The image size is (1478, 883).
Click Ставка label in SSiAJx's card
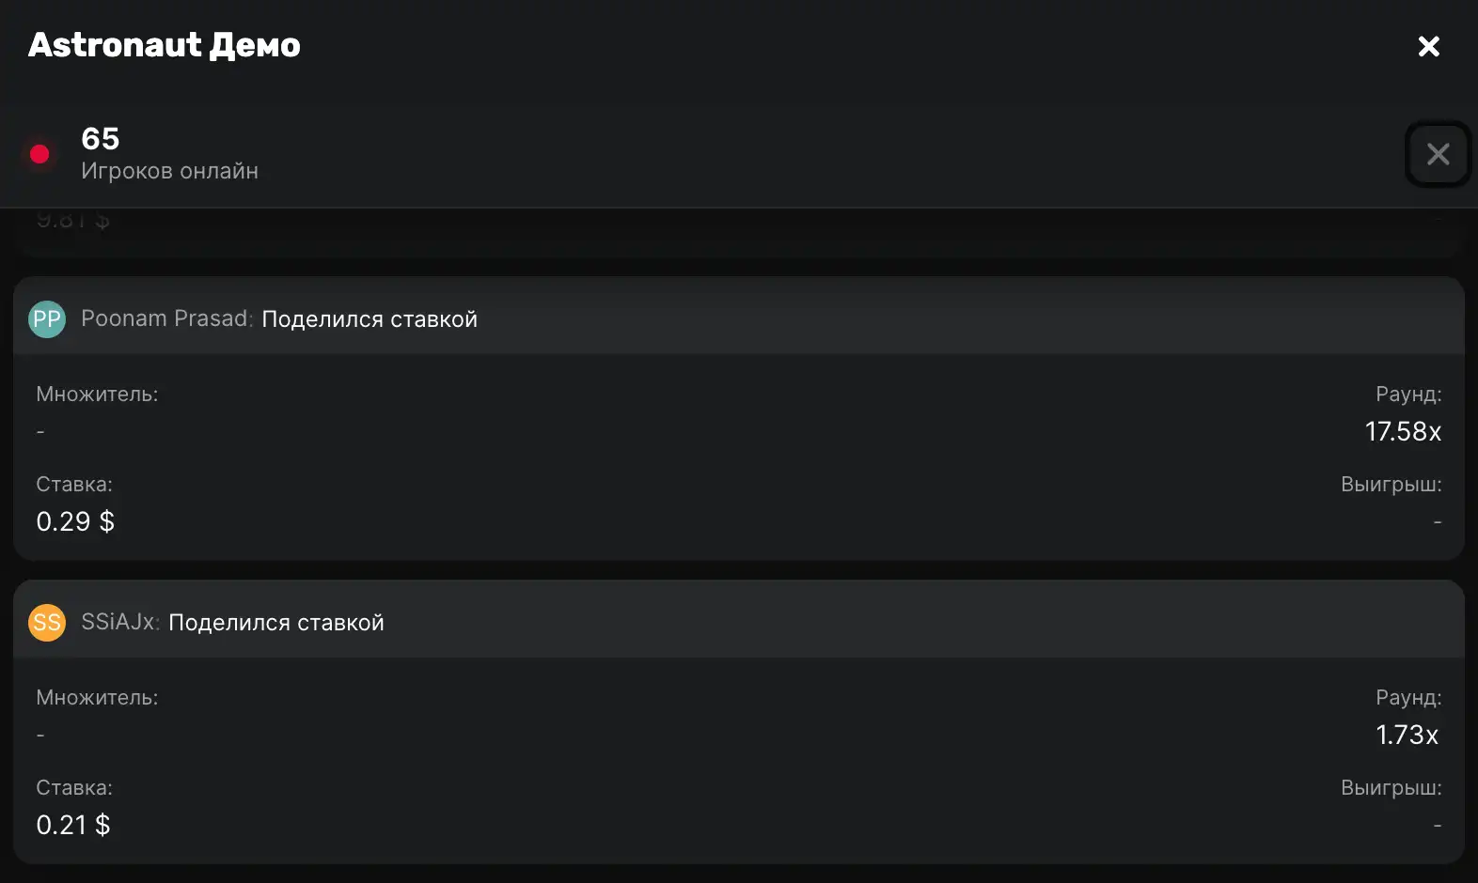74,788
